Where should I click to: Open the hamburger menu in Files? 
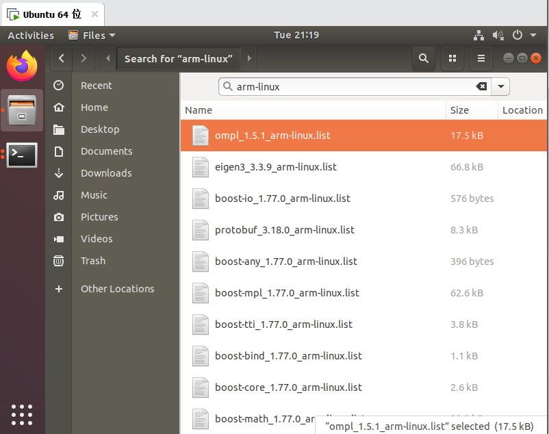pos(481,59)
